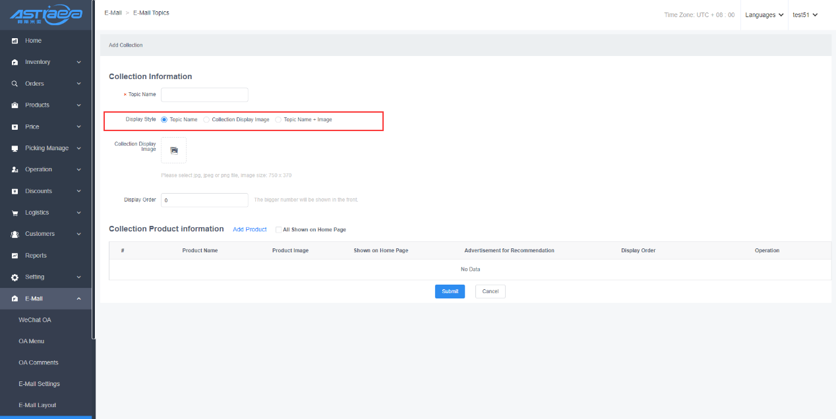Click the image upload icon box
The width and height of the screenshot is (836, 419).
click(x=173, y=150)
